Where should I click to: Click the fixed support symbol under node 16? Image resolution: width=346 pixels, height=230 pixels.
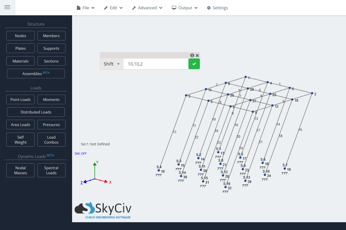pos(159,175)
